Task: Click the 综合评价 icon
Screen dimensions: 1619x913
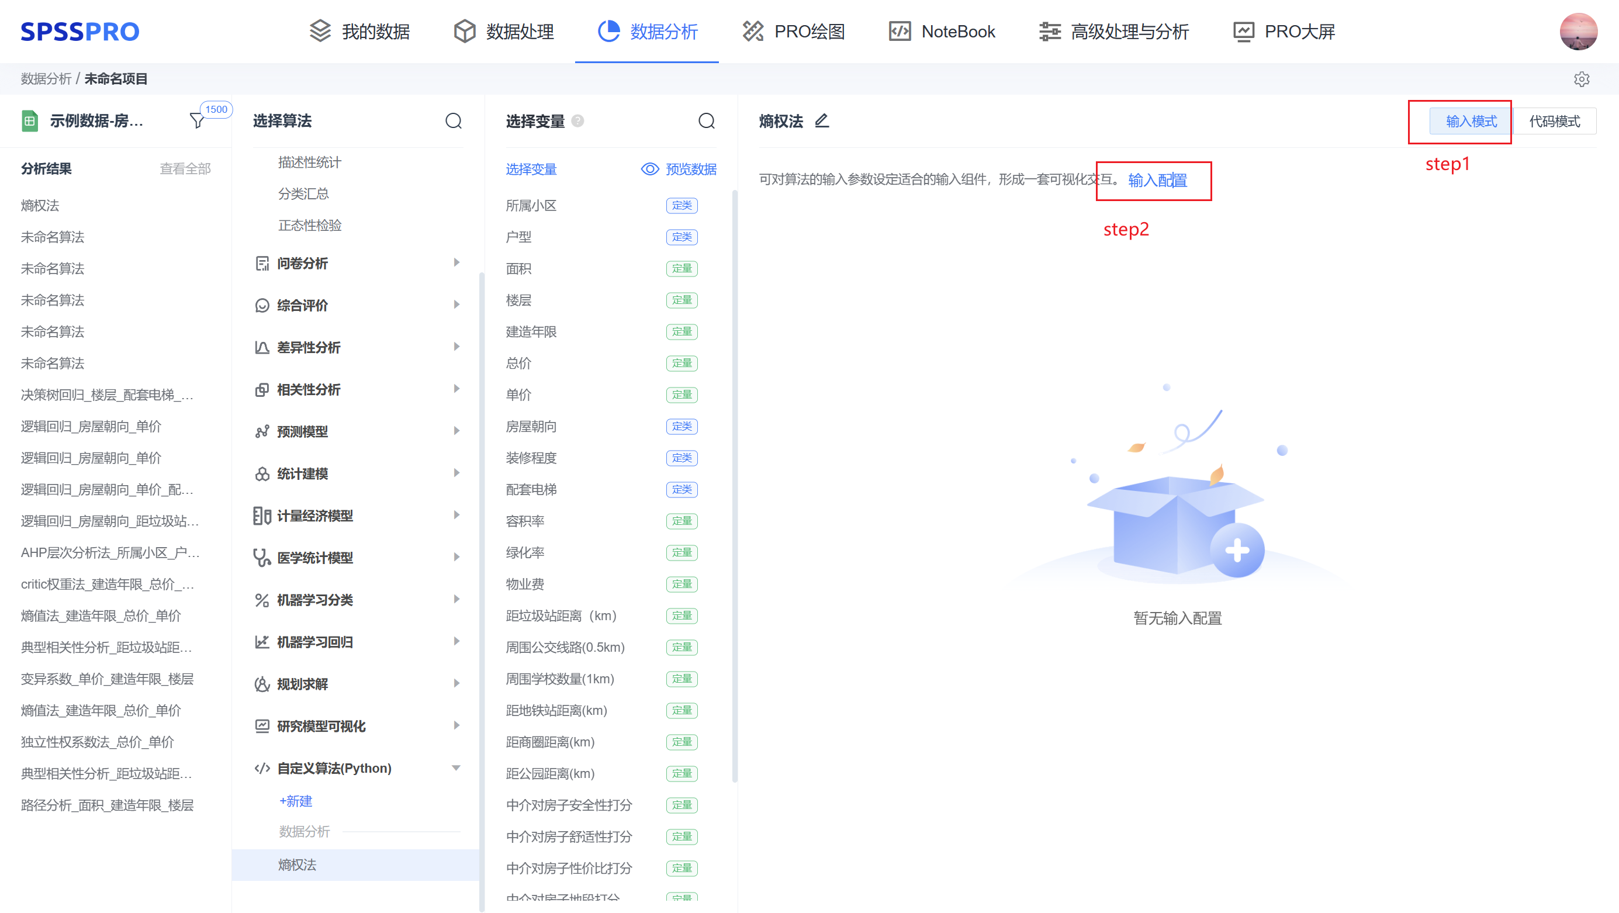Action: (x=262, y=305)
